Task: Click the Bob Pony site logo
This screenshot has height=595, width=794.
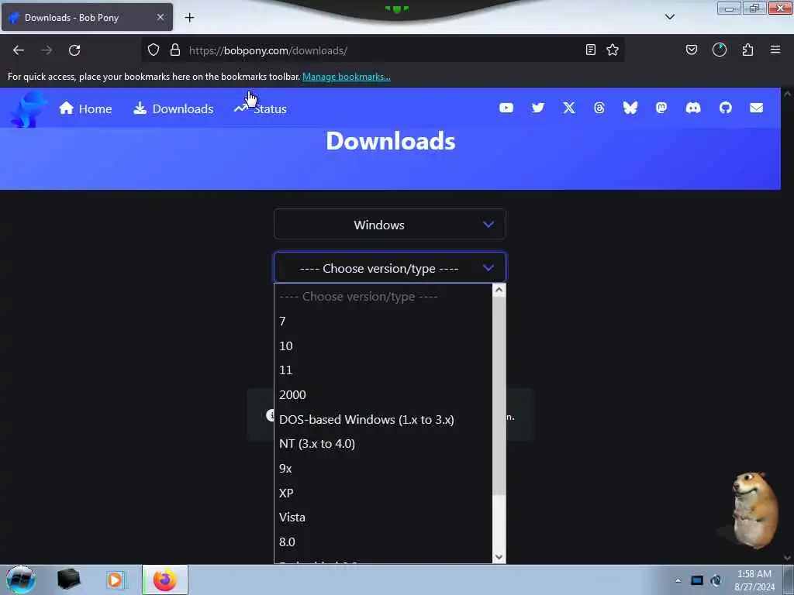Action: point(29,108)
